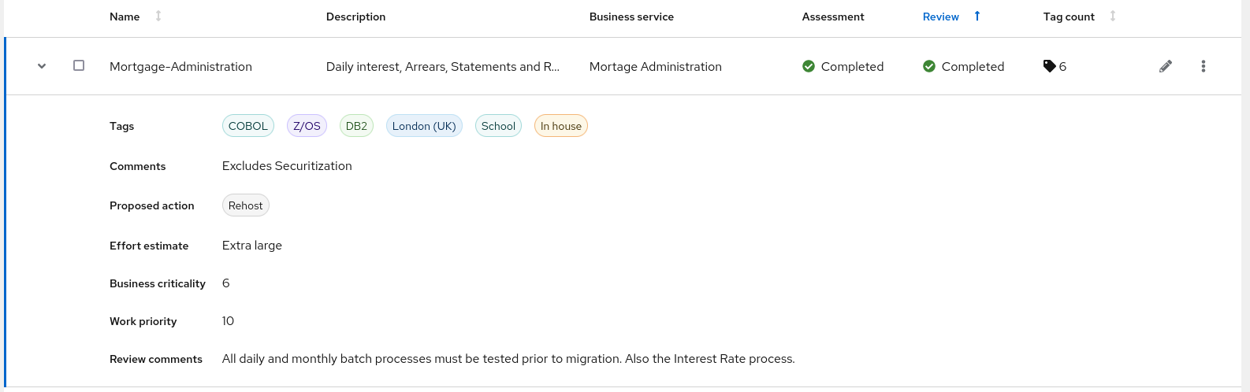
Task: Click the Z/OS tag
Action: point(307,126)
